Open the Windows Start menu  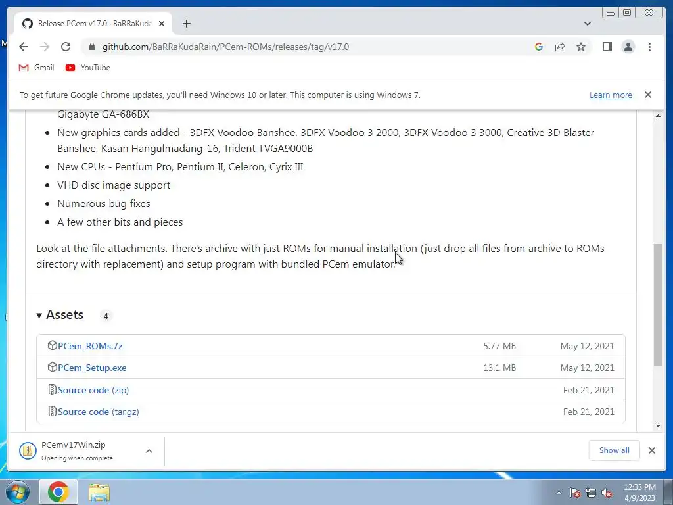18,492
